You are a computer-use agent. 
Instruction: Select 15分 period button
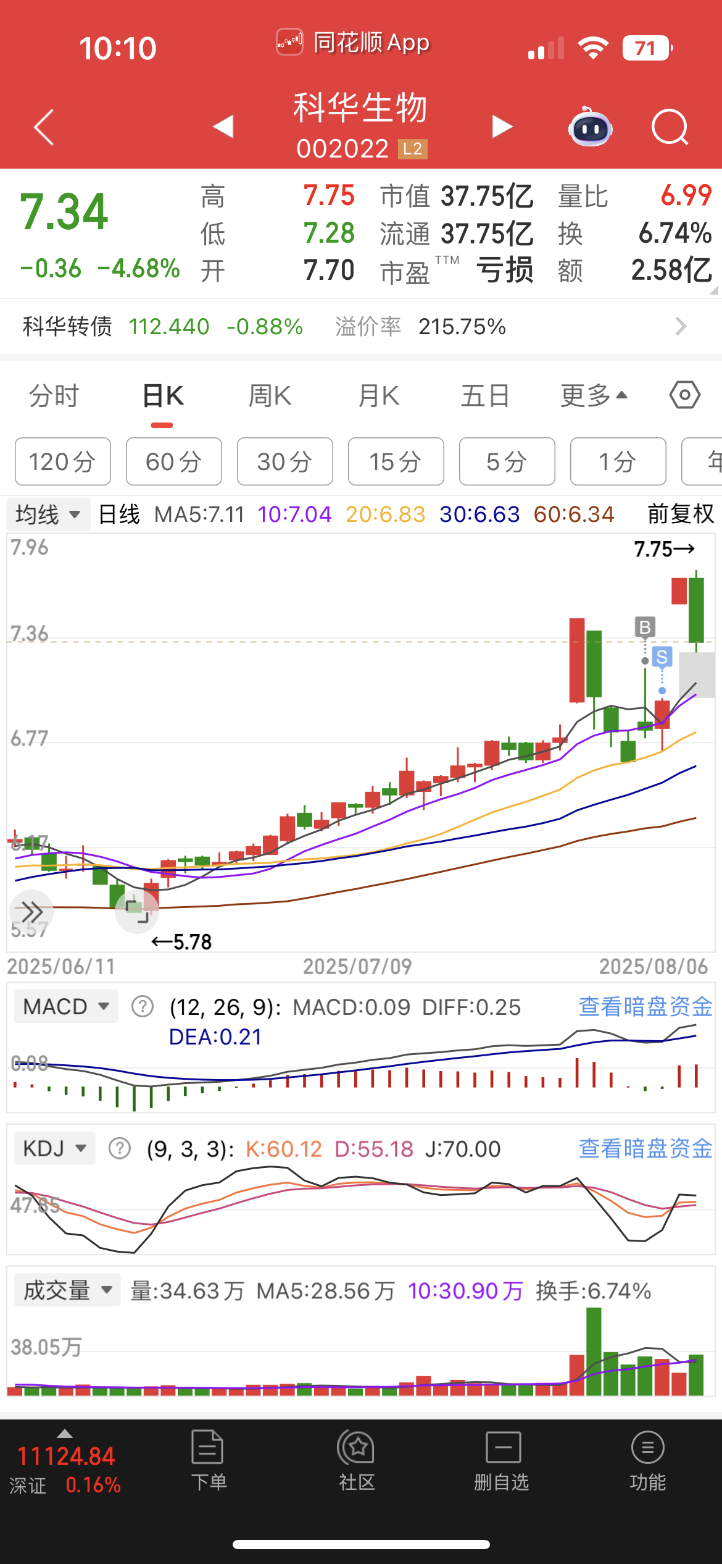coord(396,461)
